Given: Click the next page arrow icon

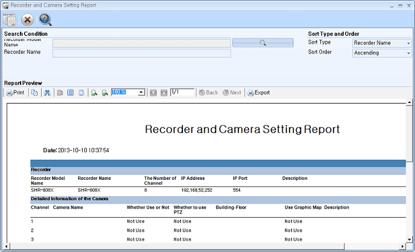Looking at the screenshot, I should tap(164, 93).
